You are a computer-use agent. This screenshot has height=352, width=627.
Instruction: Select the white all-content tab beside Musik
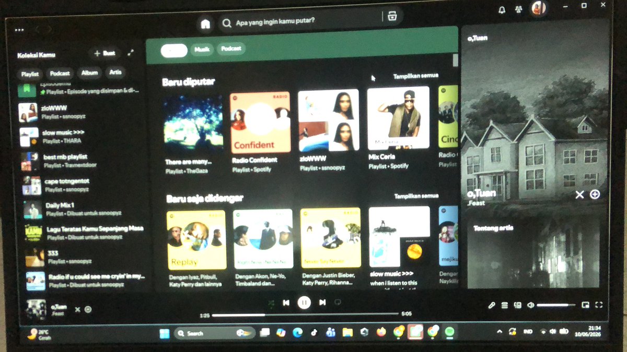point(174,50)
